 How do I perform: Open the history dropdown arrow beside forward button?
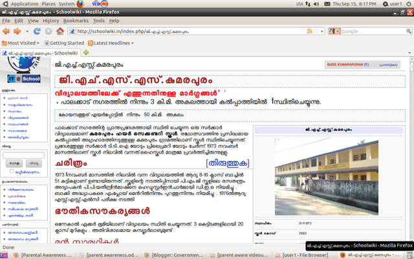point(27,31)
